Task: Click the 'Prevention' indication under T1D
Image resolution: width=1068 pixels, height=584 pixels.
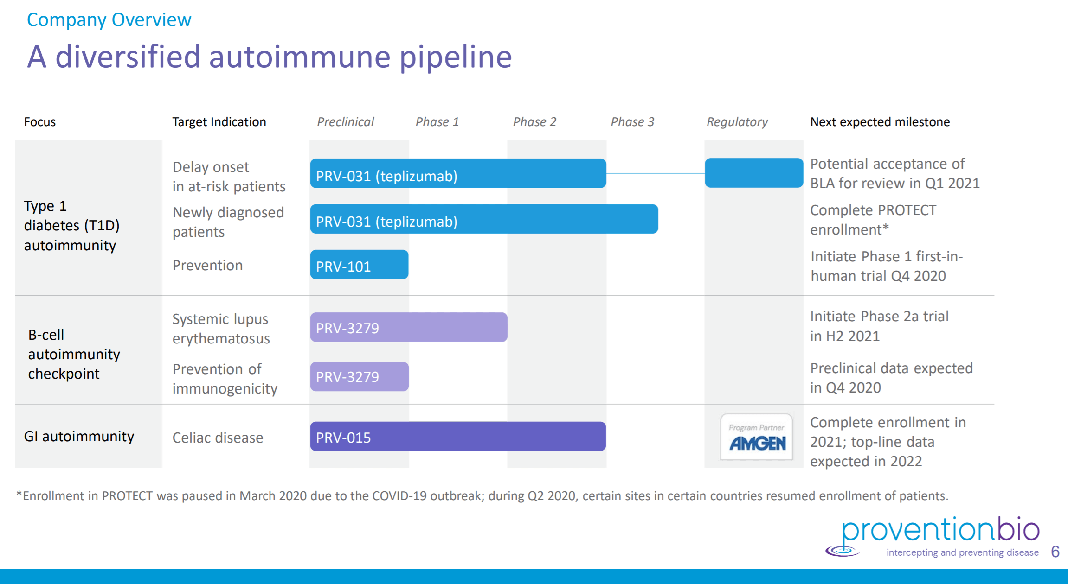Action: tap(207, 265)
